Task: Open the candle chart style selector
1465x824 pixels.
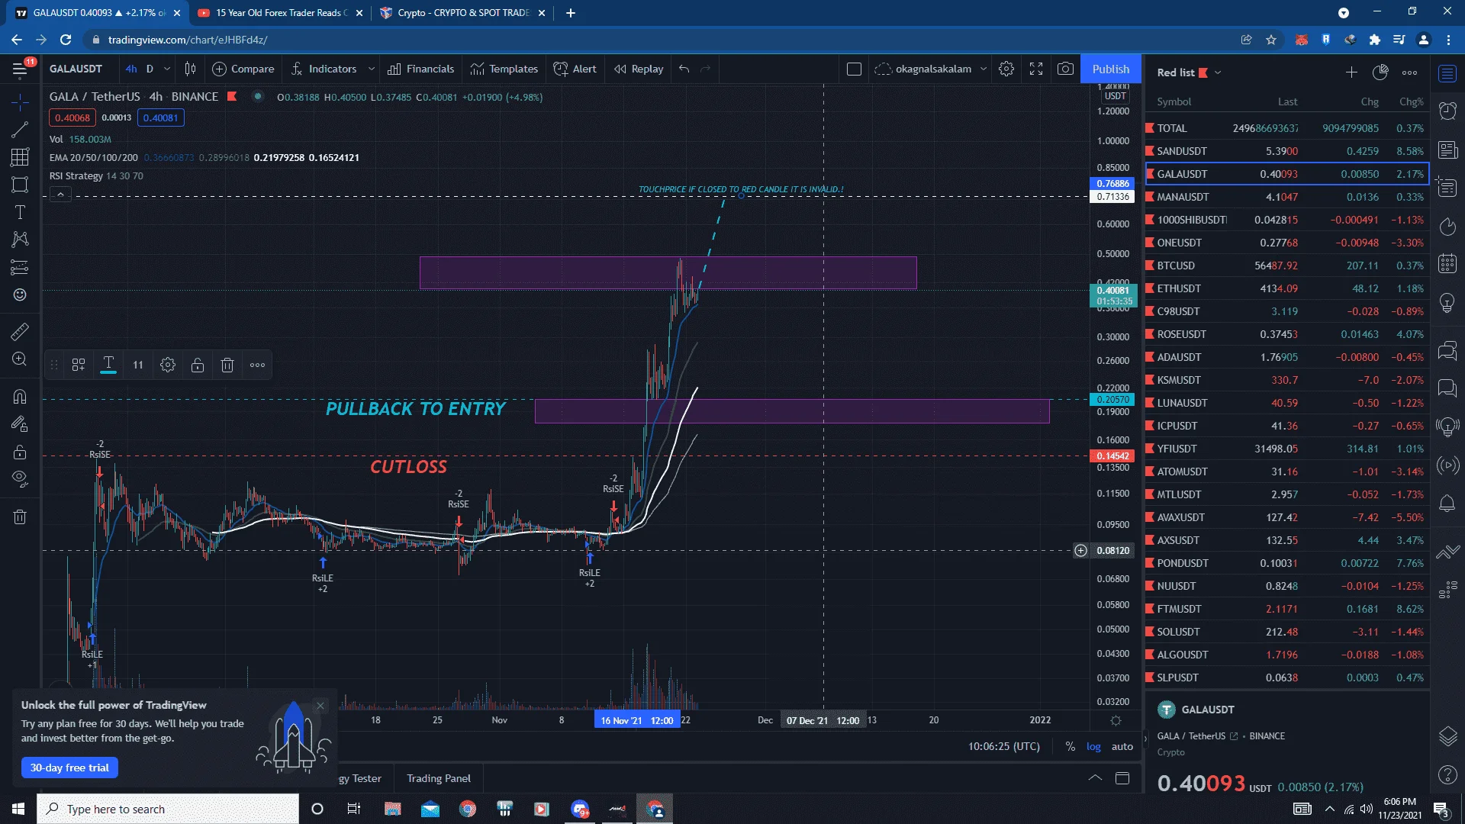Action: [x=190, y=69]
